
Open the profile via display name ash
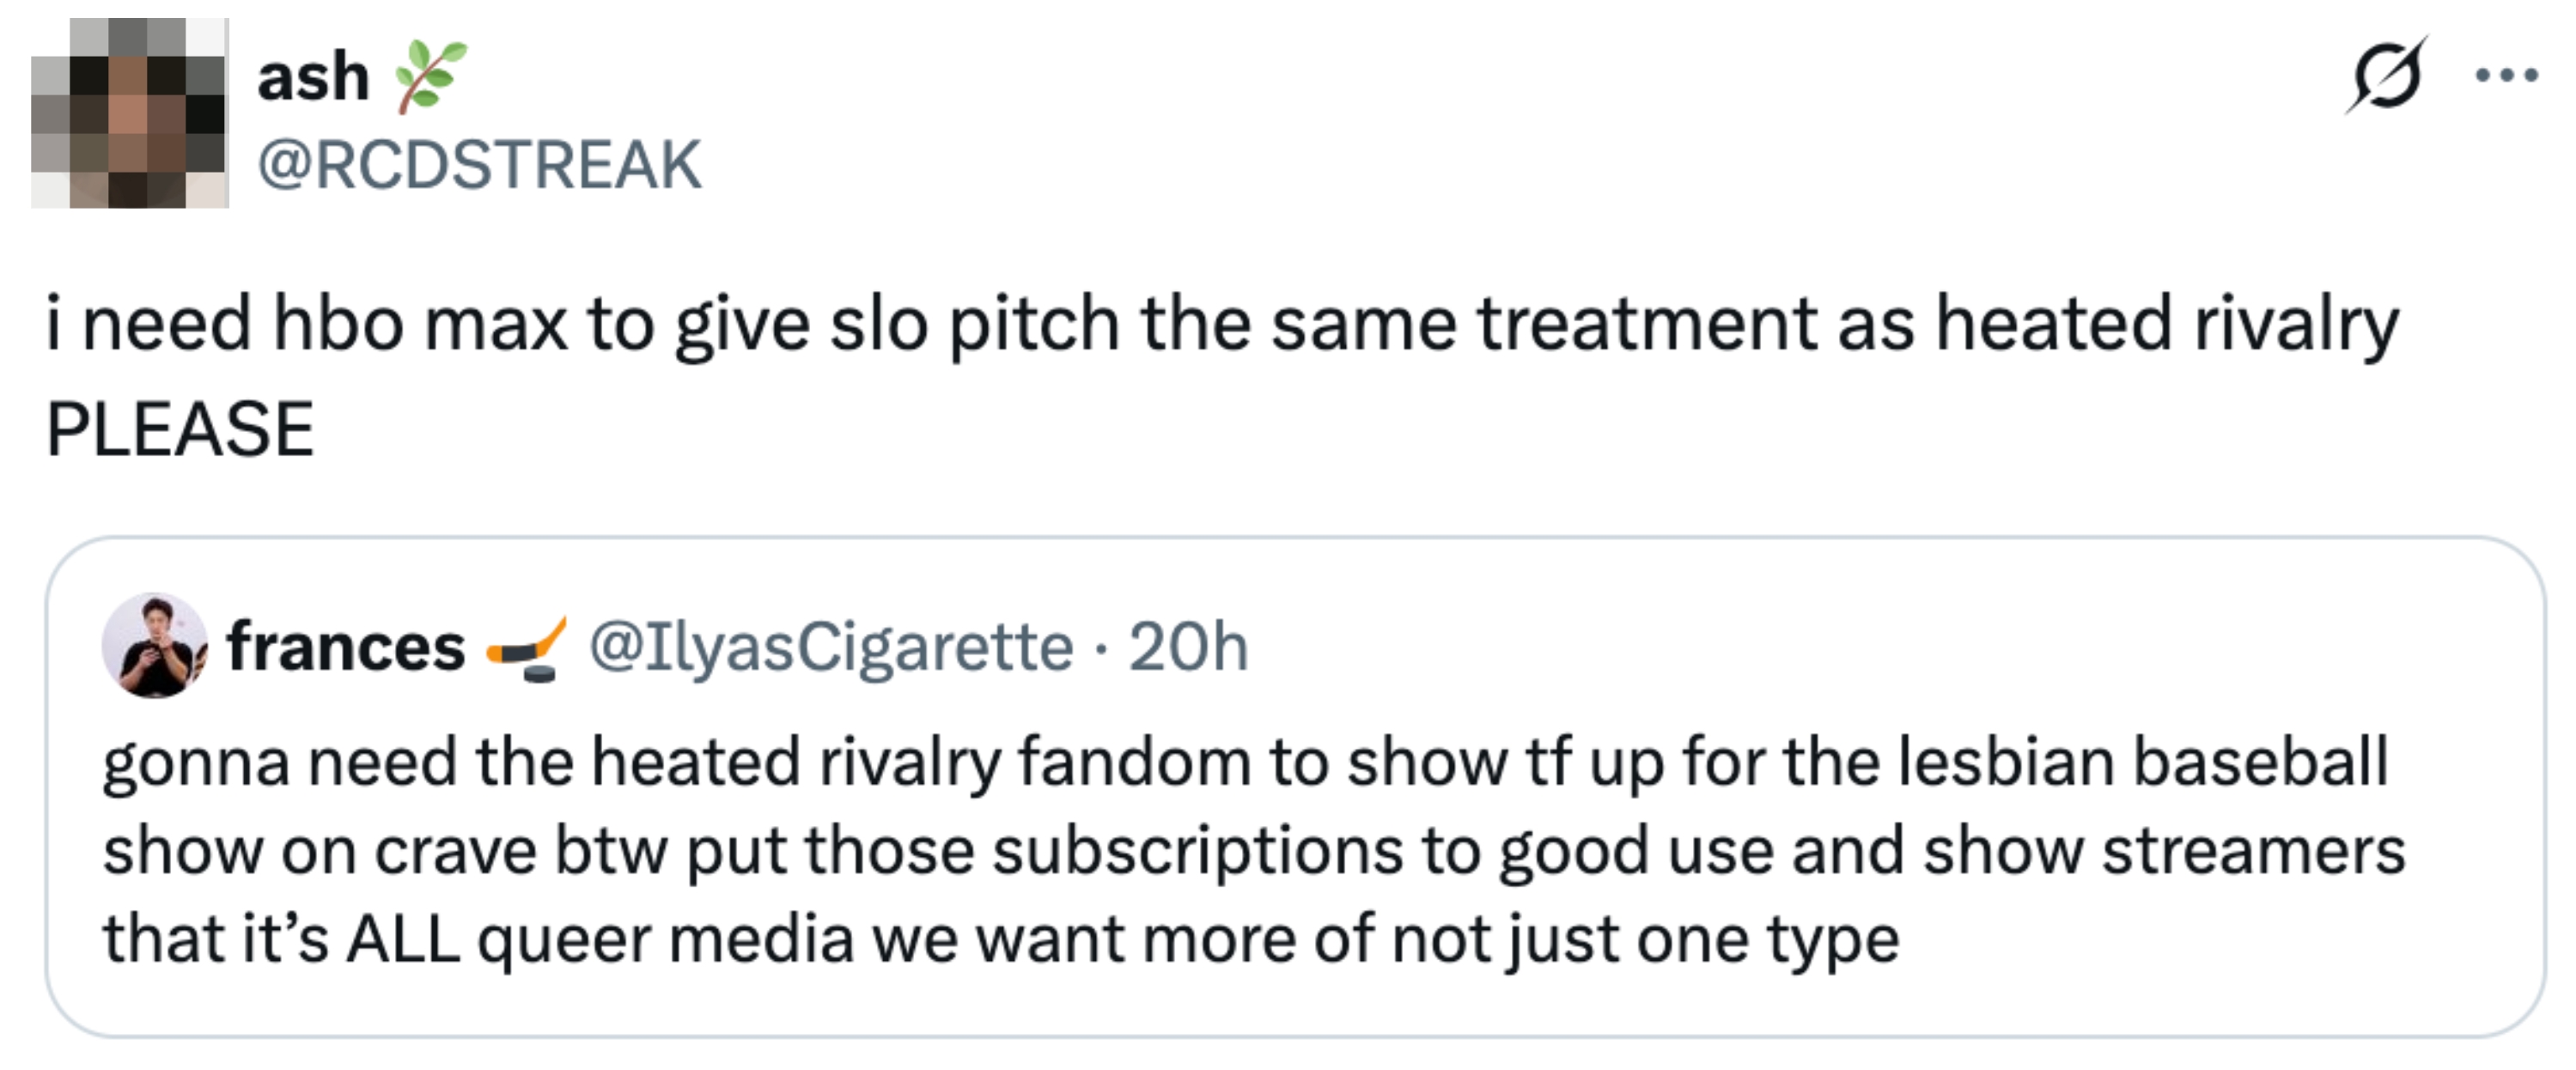tap(313, 77)
